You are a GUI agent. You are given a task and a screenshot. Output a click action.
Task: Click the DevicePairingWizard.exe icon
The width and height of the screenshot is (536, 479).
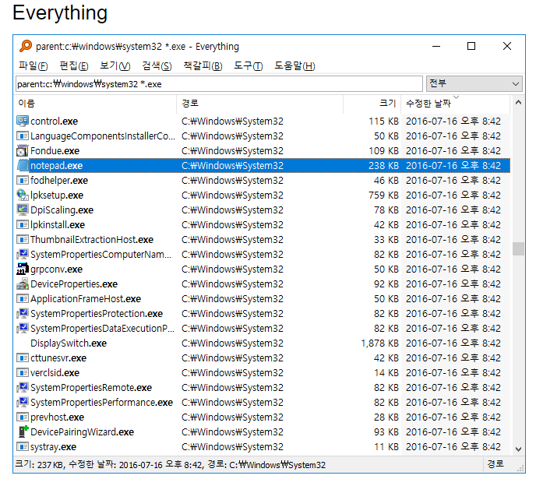tap(23, 431)
